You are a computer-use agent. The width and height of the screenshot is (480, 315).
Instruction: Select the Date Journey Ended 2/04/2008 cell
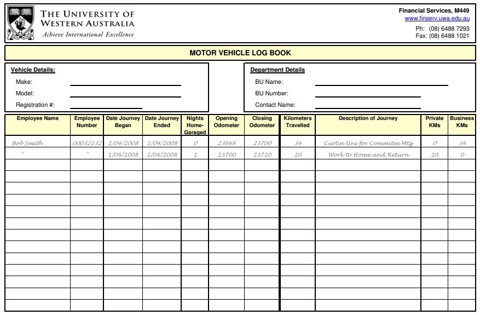coord(161,154)
